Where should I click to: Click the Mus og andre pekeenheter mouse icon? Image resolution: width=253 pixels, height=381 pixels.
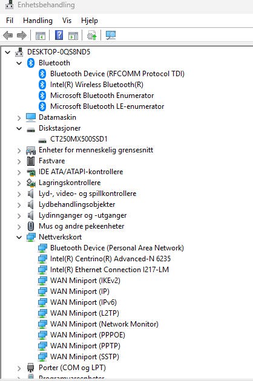(31, 226)
